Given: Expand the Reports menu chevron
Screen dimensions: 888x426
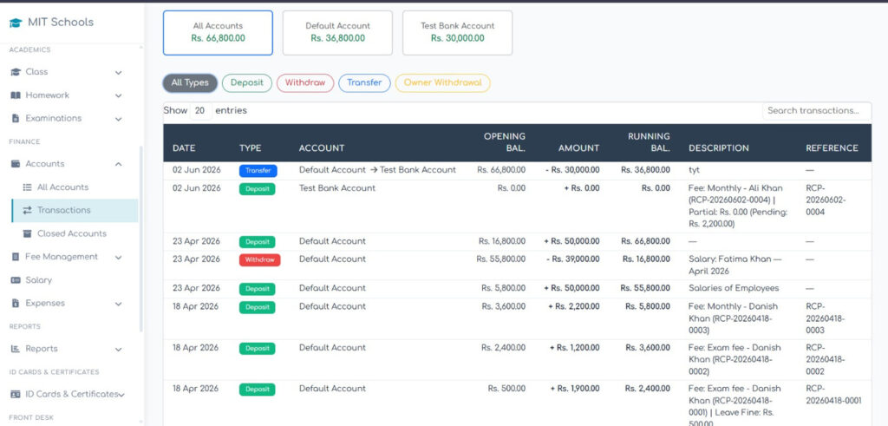Looking at the screenshot, I should point(118,349).
